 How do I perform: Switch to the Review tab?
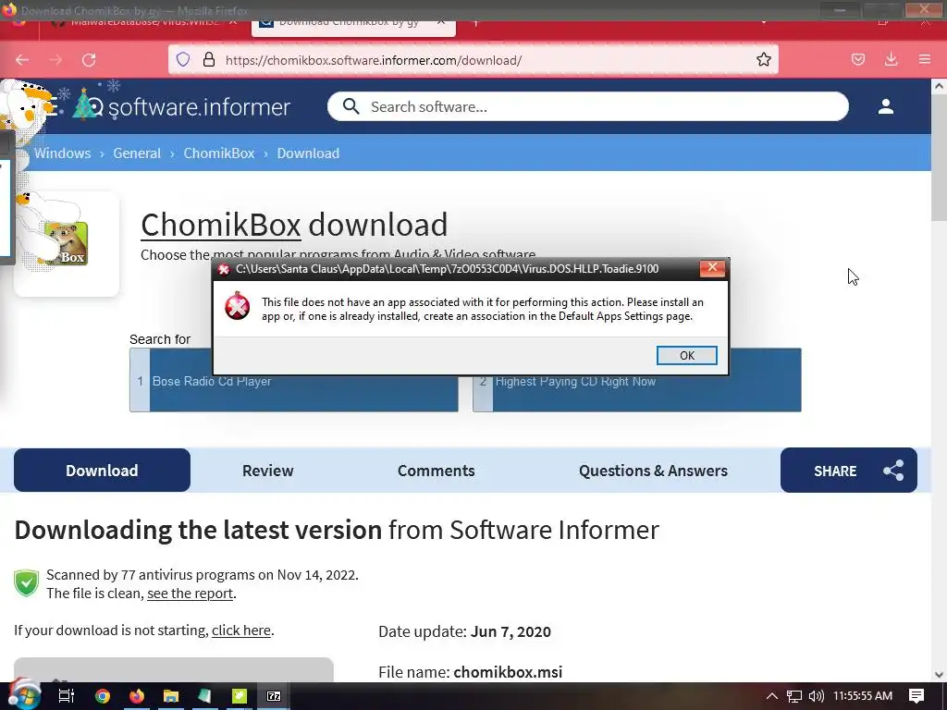tap(267, 471)
